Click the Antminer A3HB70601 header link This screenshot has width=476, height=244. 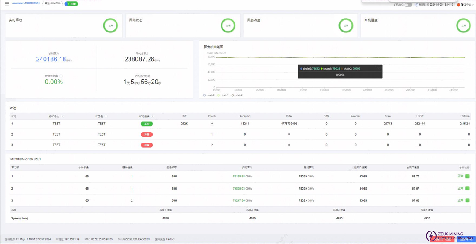pyautogui.click(x=26, y=3)
